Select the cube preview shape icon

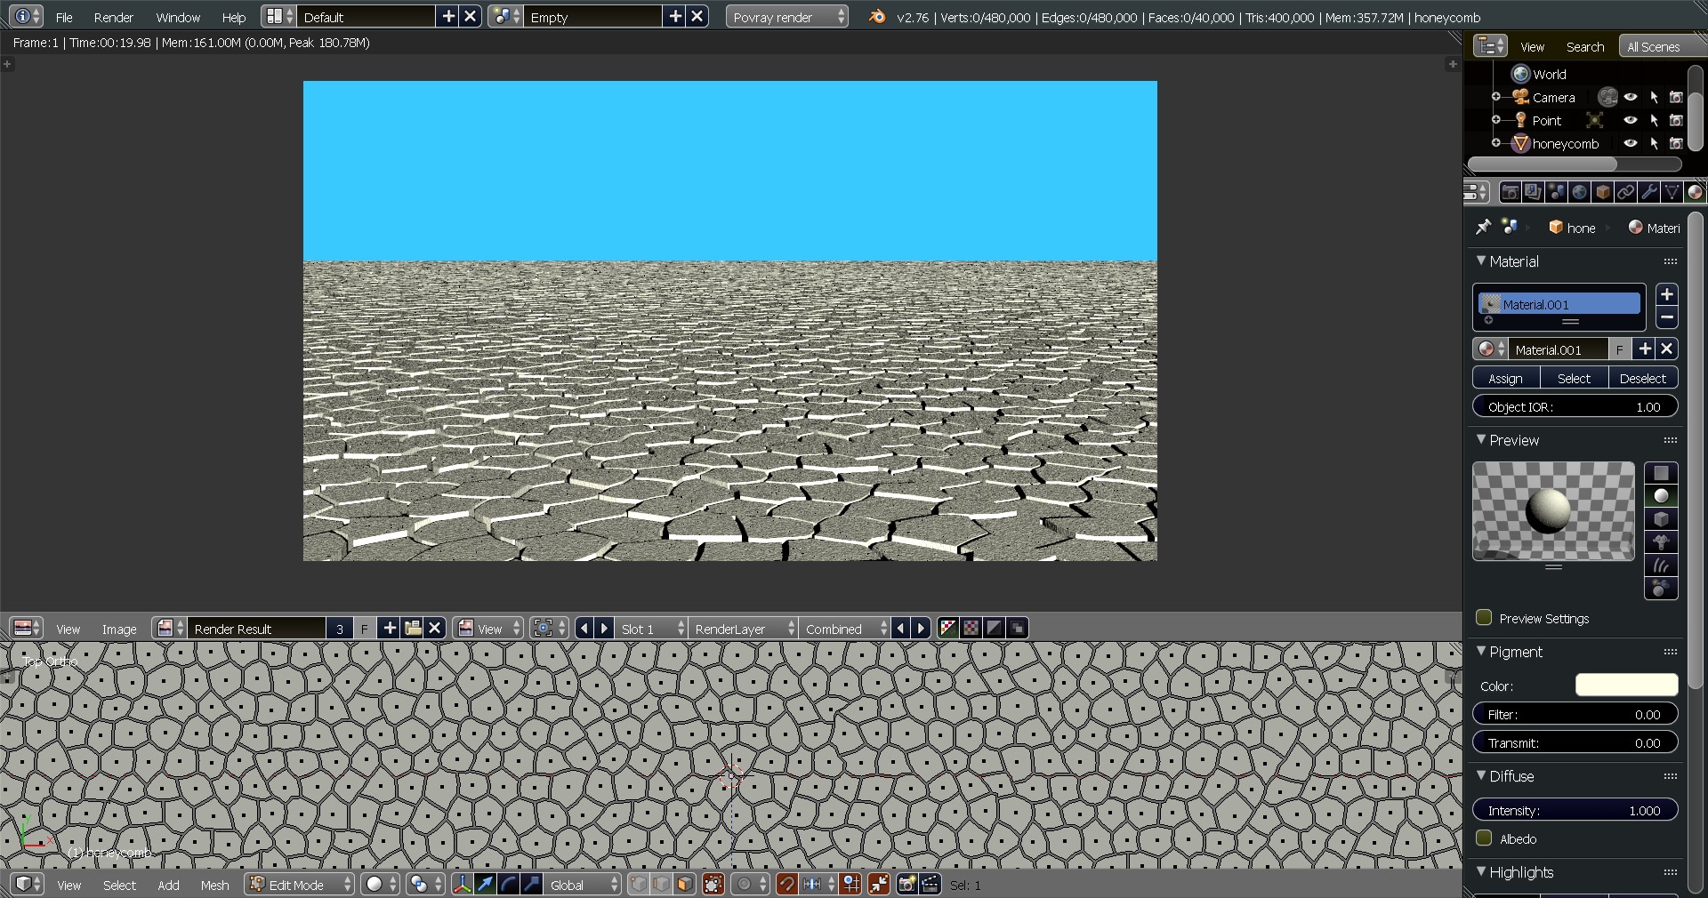click(1660, 519)
